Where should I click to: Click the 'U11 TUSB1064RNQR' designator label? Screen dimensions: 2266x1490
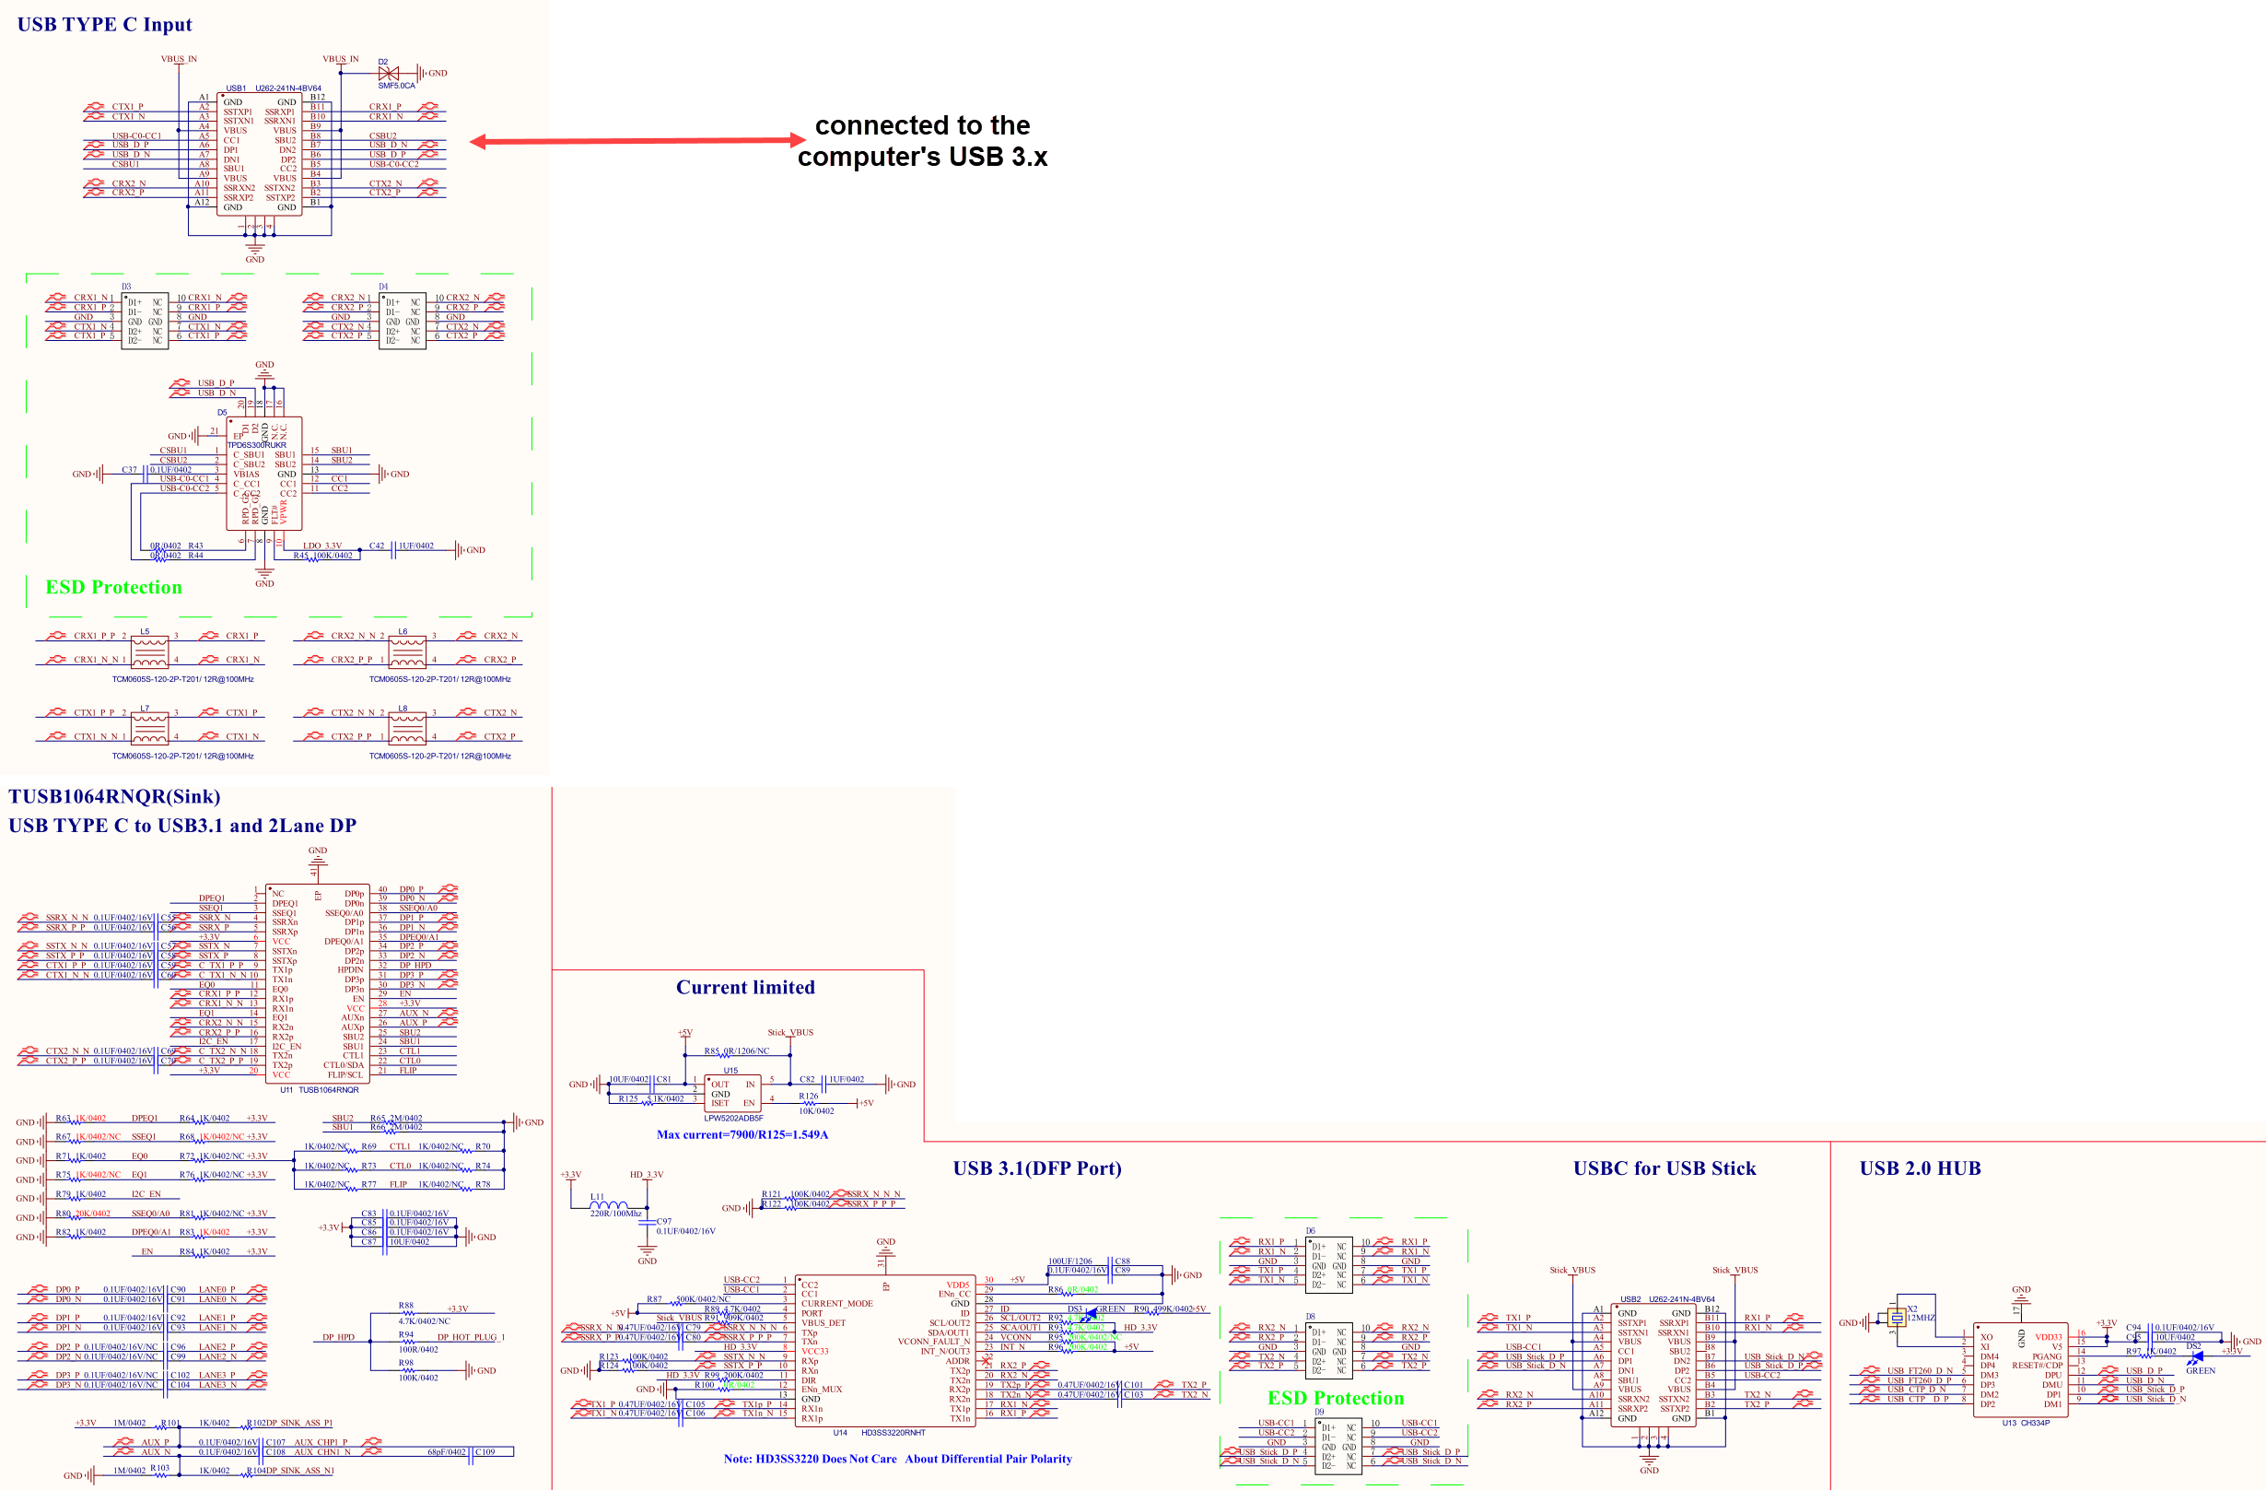pos(319,1090)
